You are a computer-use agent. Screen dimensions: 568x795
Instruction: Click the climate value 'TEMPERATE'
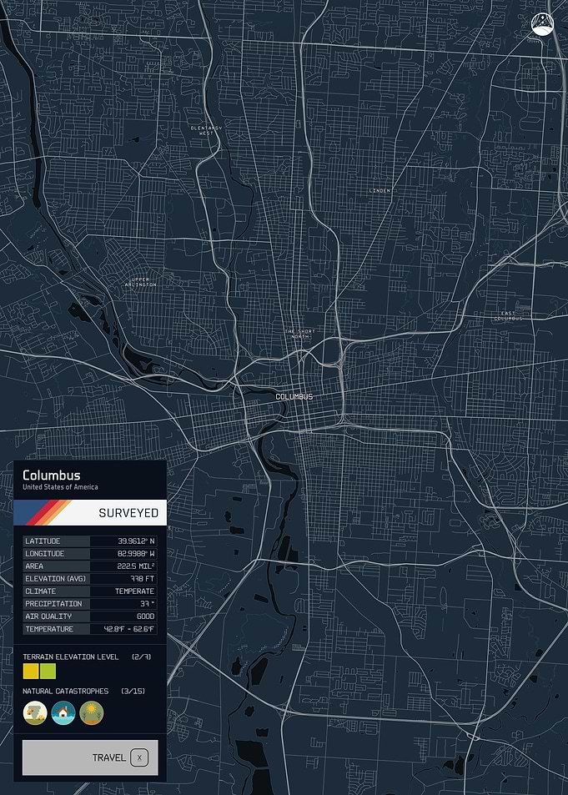[x=135, y=591]
